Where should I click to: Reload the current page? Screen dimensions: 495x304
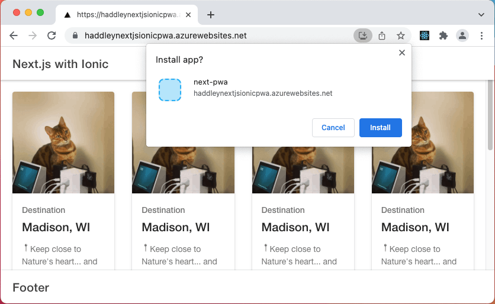(52, 35)
